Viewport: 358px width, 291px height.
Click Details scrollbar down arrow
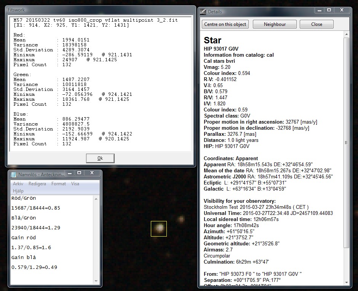pos(346,283)
